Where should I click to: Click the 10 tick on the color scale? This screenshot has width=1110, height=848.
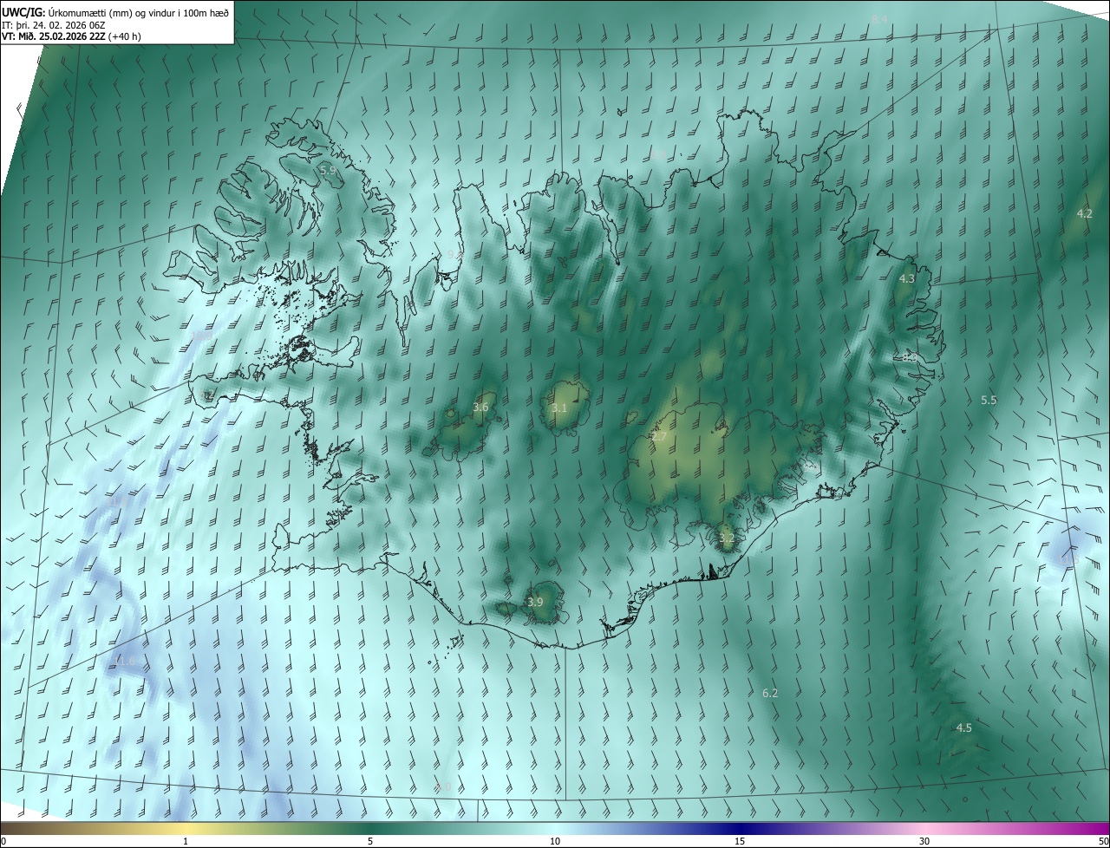(555, 841)
